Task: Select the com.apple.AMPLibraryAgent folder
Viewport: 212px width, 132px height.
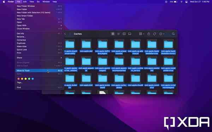Action: [102, 47]
